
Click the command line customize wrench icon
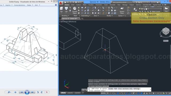point(86,90)
